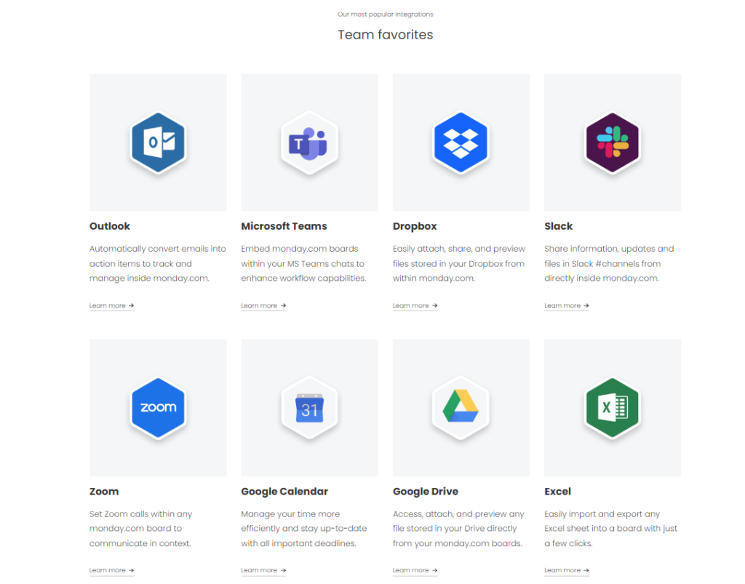Click the Google Calendar hexagon icon
Viewport: 745px width, 584px height.
tap(310, 407)
